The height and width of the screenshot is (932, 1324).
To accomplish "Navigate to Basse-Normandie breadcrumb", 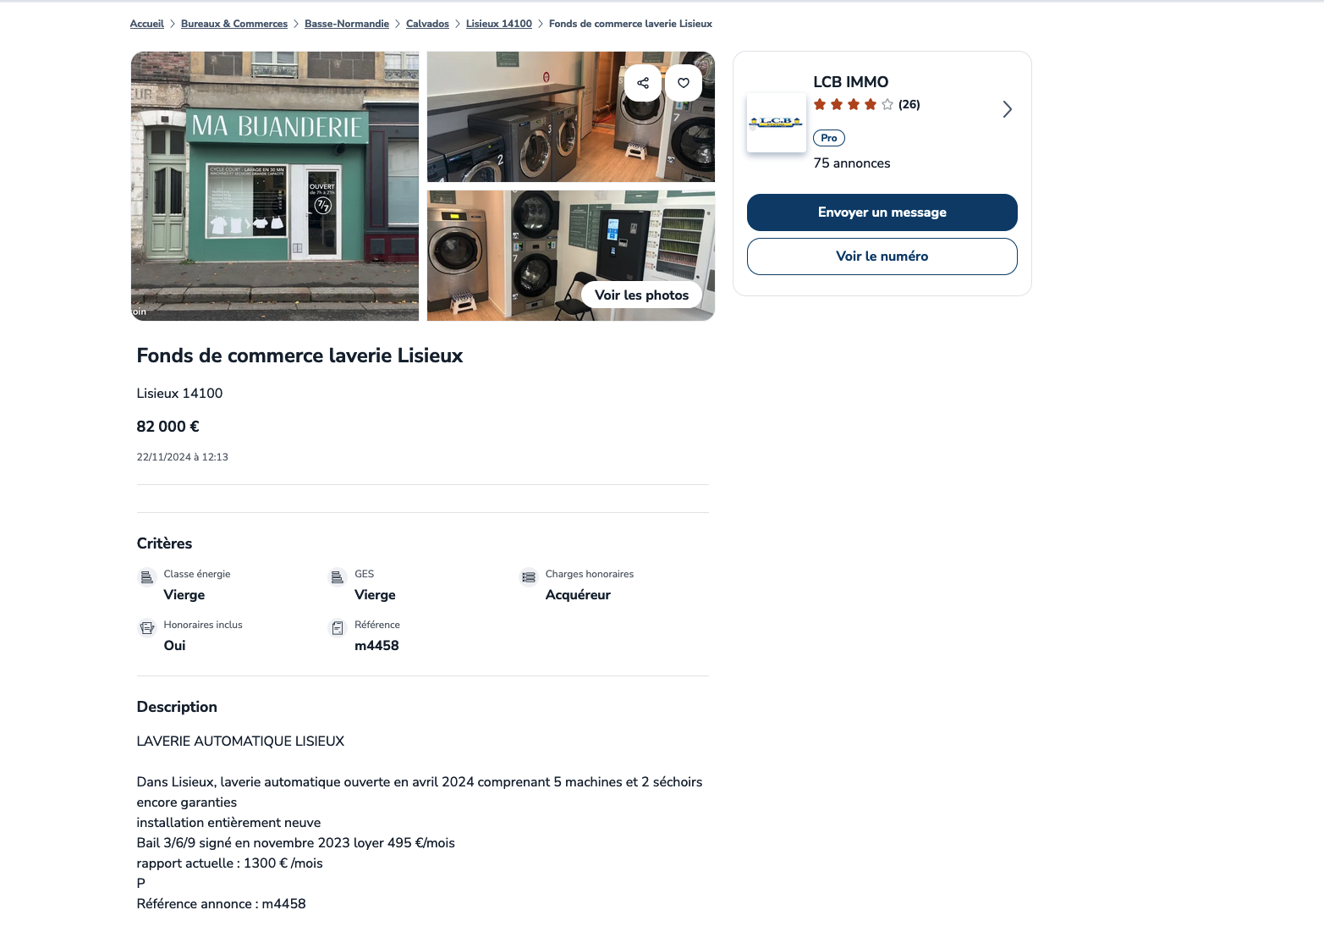I will tap(347, 24).
